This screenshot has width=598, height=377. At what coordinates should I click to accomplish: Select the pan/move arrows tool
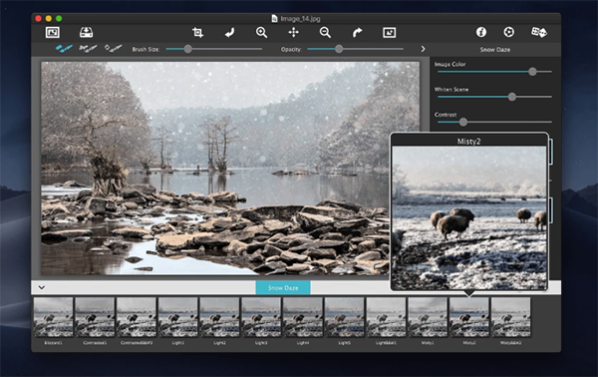293,33
